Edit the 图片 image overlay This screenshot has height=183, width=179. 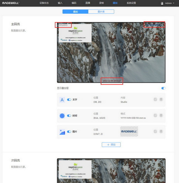point(155,131)
